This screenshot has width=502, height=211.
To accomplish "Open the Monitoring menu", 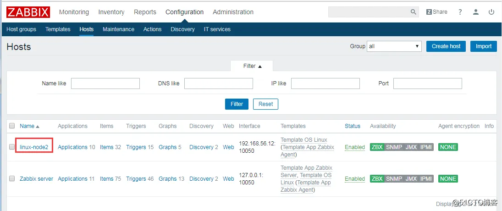I will (74, 12).
